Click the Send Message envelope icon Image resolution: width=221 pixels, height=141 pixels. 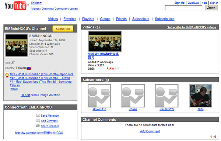pyautogui.click(x=38, y=115)
